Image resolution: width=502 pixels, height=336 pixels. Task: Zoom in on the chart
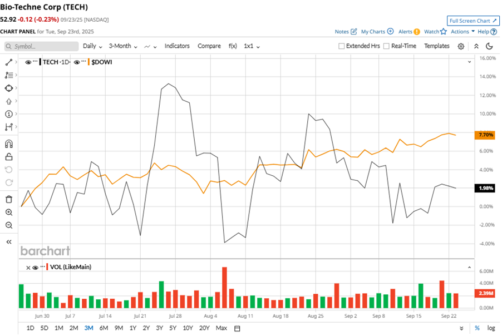coord(9,212)
